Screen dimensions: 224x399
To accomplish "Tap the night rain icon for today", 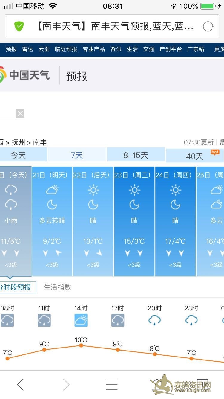I will pyautogui.click(x=11, y=205).
